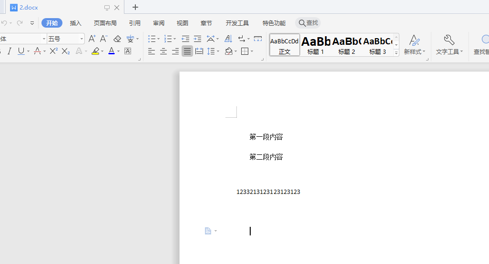Open the highlight color dropdown arrow
Image resolution: width=489 pixels, height=264 pixels.
pyautogui.click(x=102, y=51)
